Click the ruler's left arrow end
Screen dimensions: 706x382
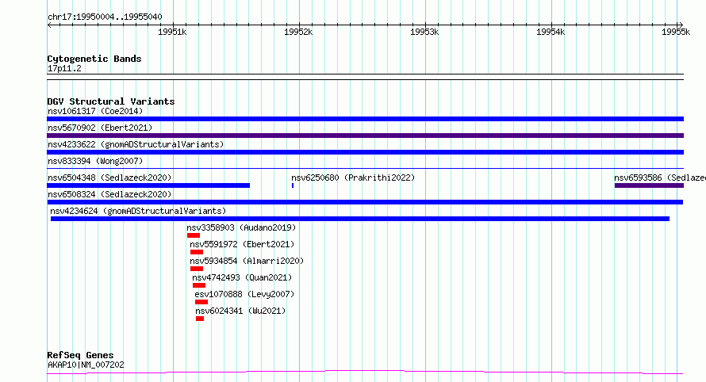pyautogui.click(x=49, y=25)
